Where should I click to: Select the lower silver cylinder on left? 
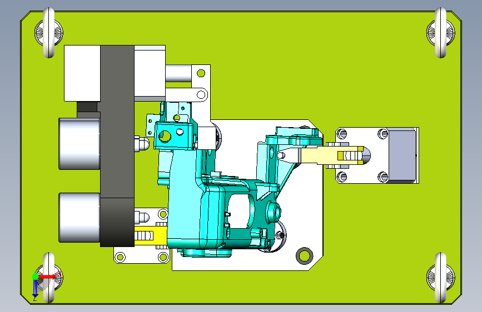pos(79,218)
